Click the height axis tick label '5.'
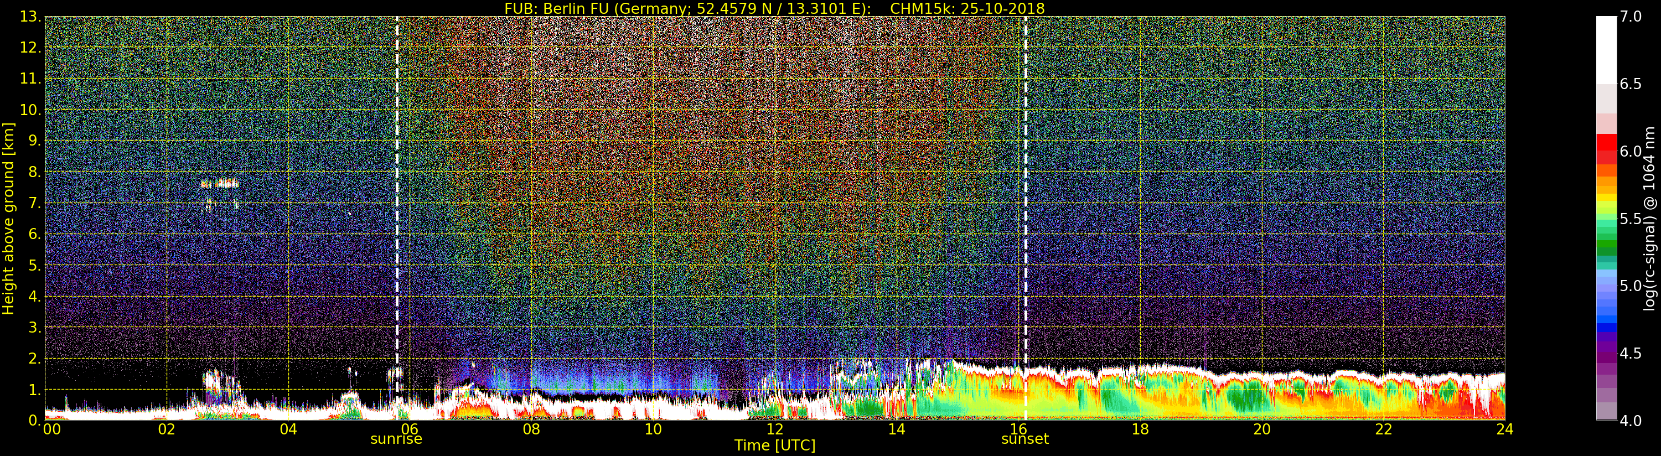 click(x=35, y=265)
